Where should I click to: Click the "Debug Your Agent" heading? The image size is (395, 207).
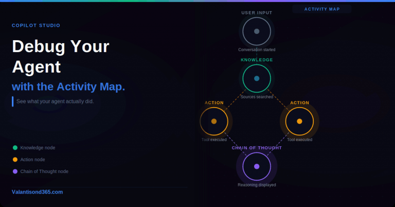click(61, 57)
